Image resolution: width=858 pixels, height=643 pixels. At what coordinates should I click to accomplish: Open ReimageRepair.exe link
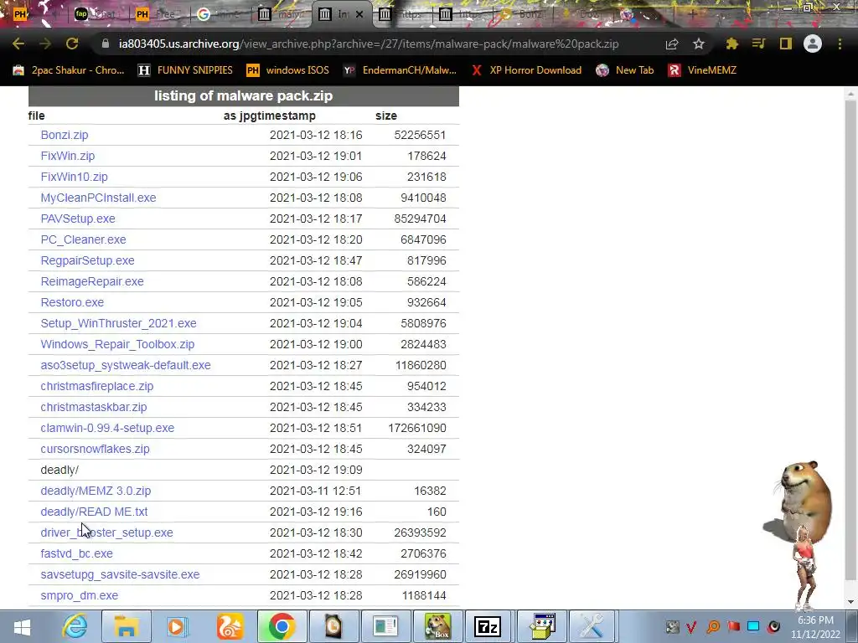92,281
